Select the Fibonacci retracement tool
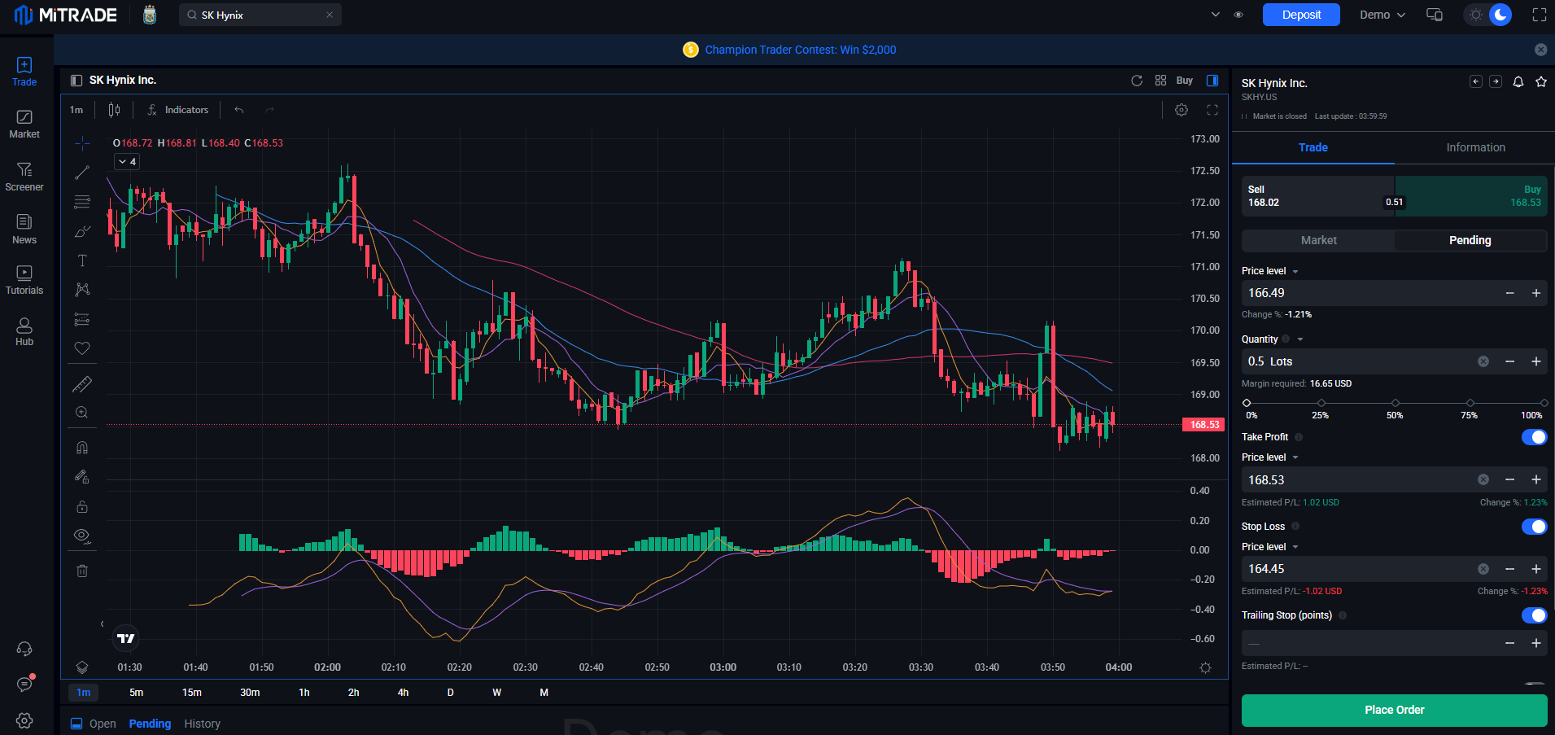Image resolution: width=1555 pixels, height=735 pixels. point(82,202)
